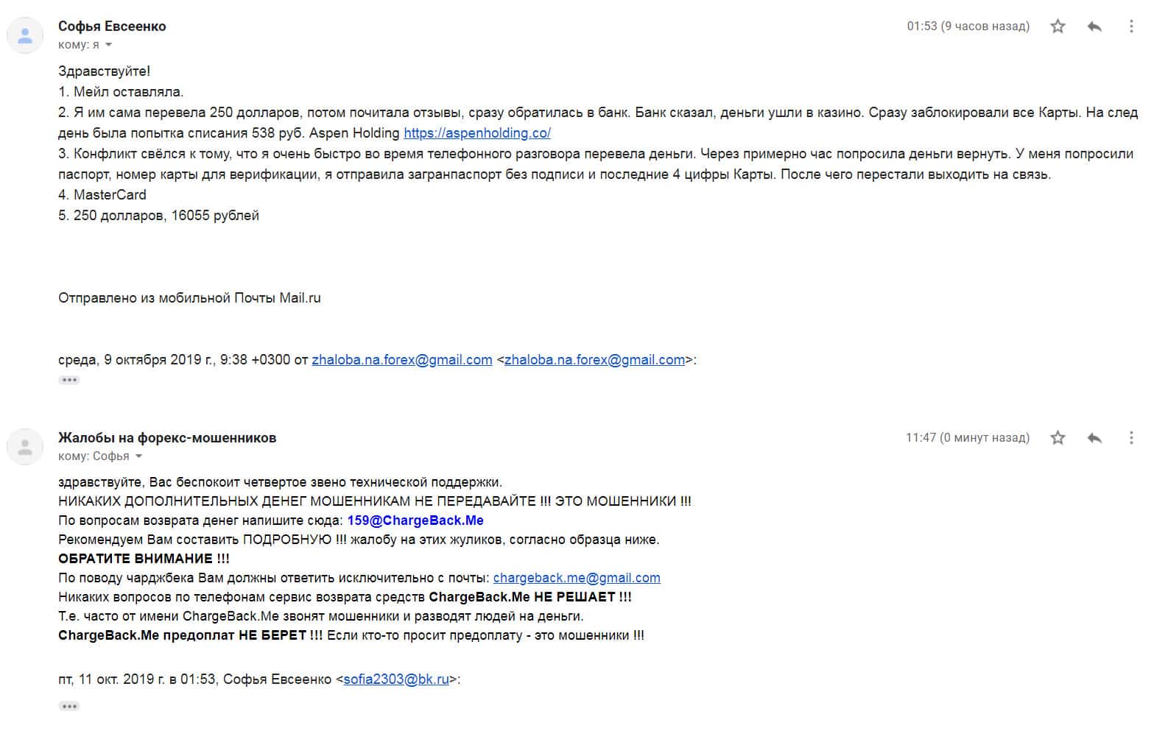Click sender name Софья Евсеенко
The width and height of the screenshot is (1154, 731).
click(112, 27)
